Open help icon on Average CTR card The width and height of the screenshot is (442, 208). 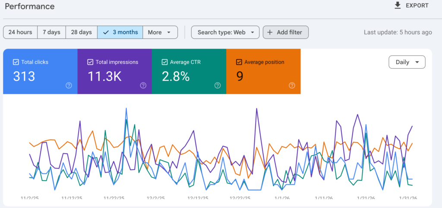pos(218,85)
